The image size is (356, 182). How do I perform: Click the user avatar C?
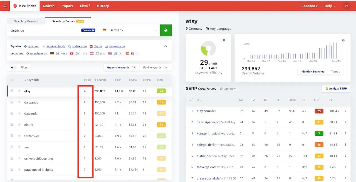(346, 6)
